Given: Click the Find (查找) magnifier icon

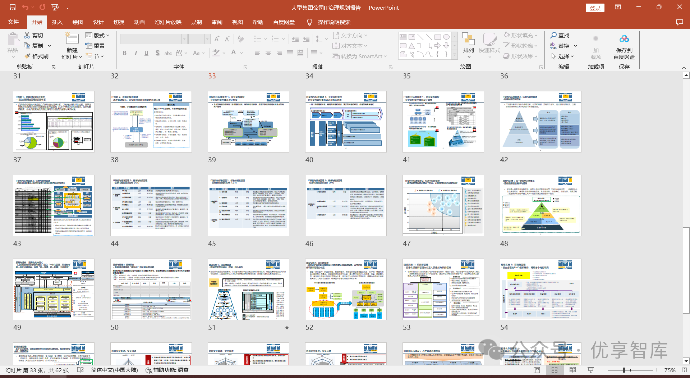Looking at the screenshot, I should pos(553,35).
